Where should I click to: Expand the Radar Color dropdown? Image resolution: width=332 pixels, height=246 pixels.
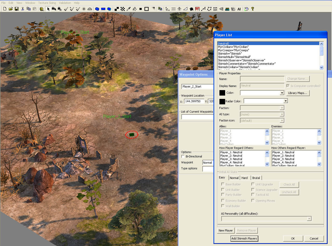(x=286, y=101)
